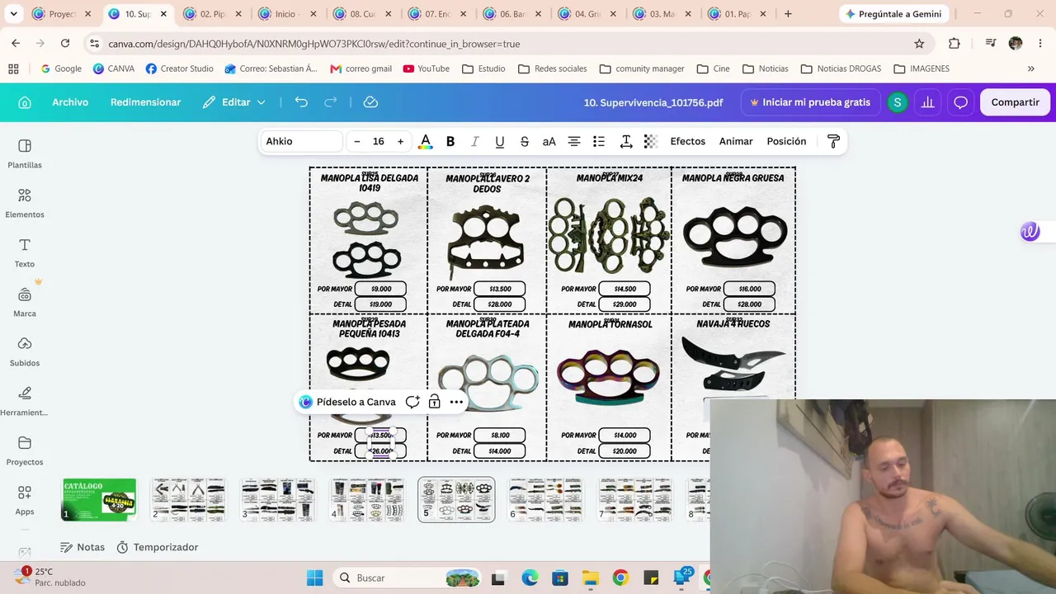The height and width of the screenshot is (594, 1056).
Task: Open the Apps sidebar panel
Action: [x=25, y=500]
